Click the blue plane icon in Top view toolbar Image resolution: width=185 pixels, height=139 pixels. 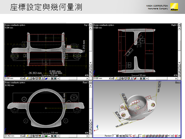click(x=46, y=78)
